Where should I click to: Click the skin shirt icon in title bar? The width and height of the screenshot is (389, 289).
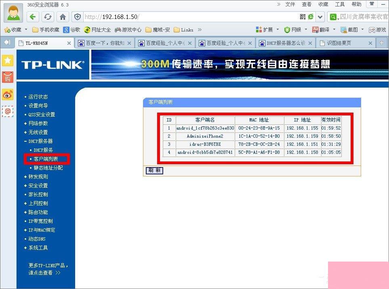click(372, 4)
